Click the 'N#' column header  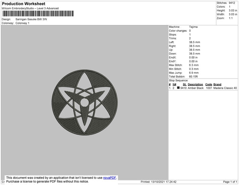(174, 85)
